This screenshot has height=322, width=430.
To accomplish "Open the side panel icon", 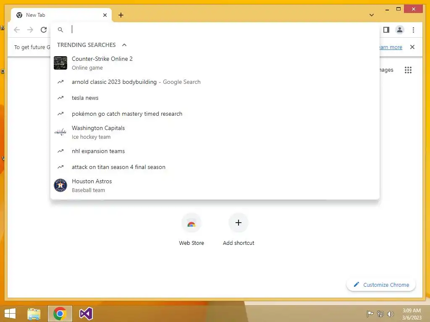I will [386, 30].
